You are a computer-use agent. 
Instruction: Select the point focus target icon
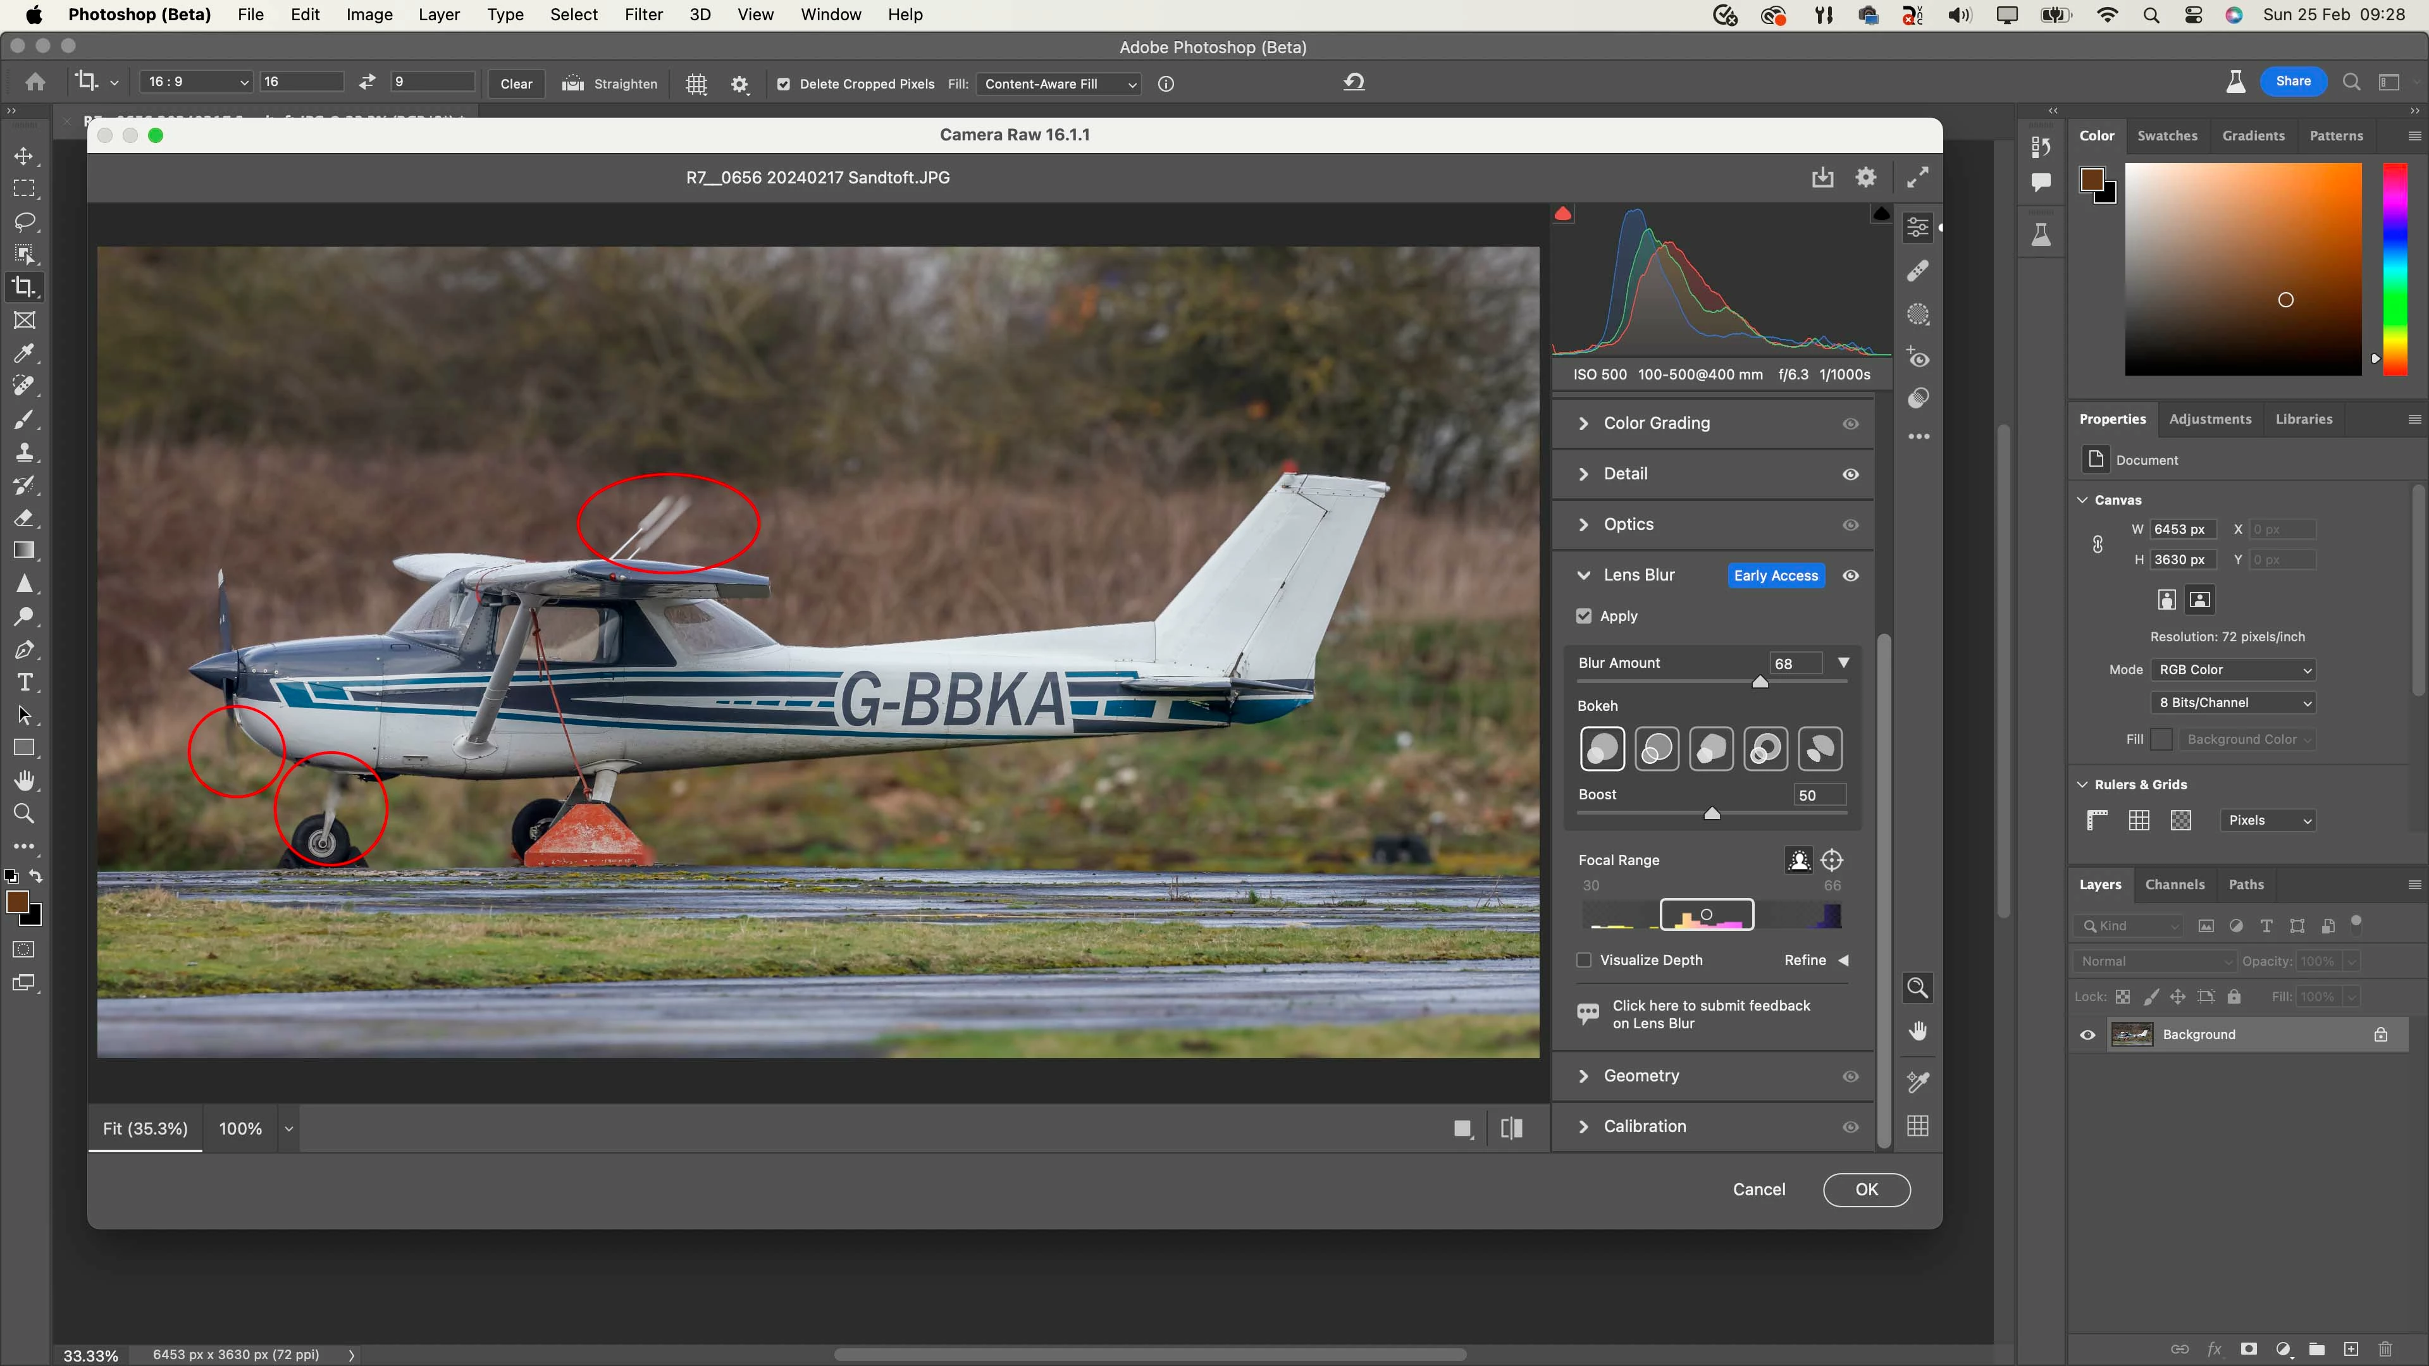coord(1831,860)
